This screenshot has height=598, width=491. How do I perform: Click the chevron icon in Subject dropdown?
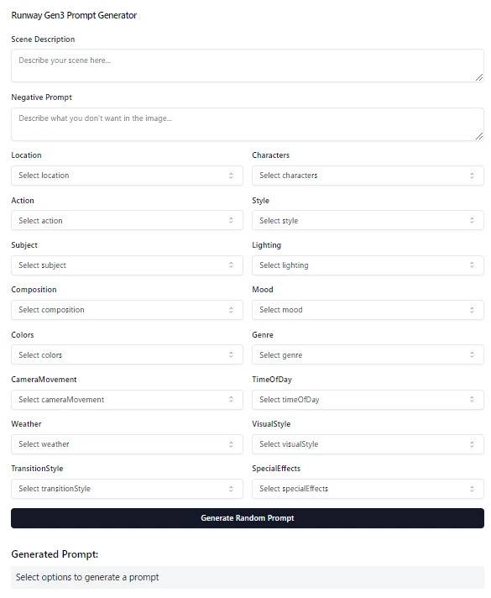pyautogui.click(x=231, y=265)
